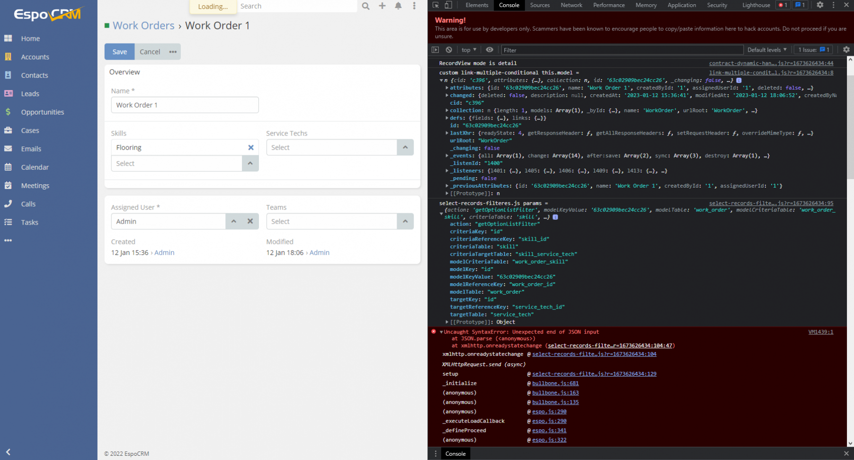This screenshot has height=460, width=854.
Task: Open Cases briefcase icon
Action: tap(8, 130)
